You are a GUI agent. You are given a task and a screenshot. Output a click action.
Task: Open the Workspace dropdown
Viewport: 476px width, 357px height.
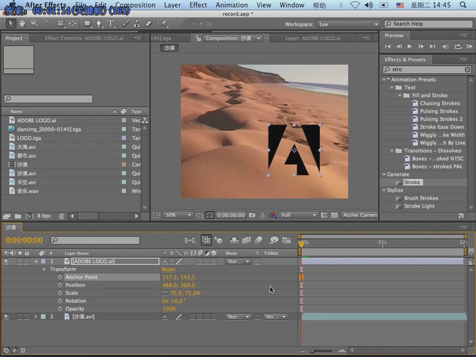[348, 24]
